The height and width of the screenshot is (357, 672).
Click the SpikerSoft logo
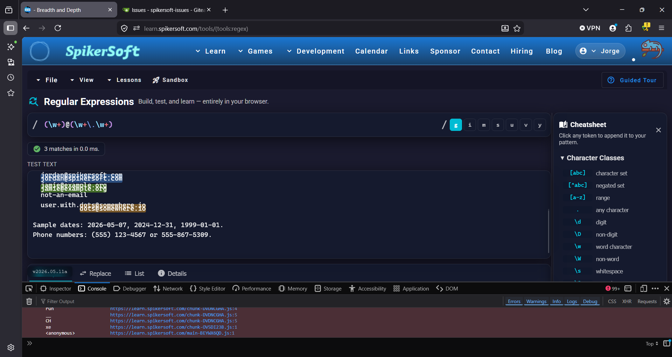pyautogui.click(x=103, y=51)
